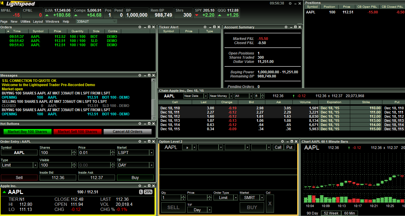Screen dimensions: 405x216
Task: Click Sell button in Order Entry
Action: (19, 178)
